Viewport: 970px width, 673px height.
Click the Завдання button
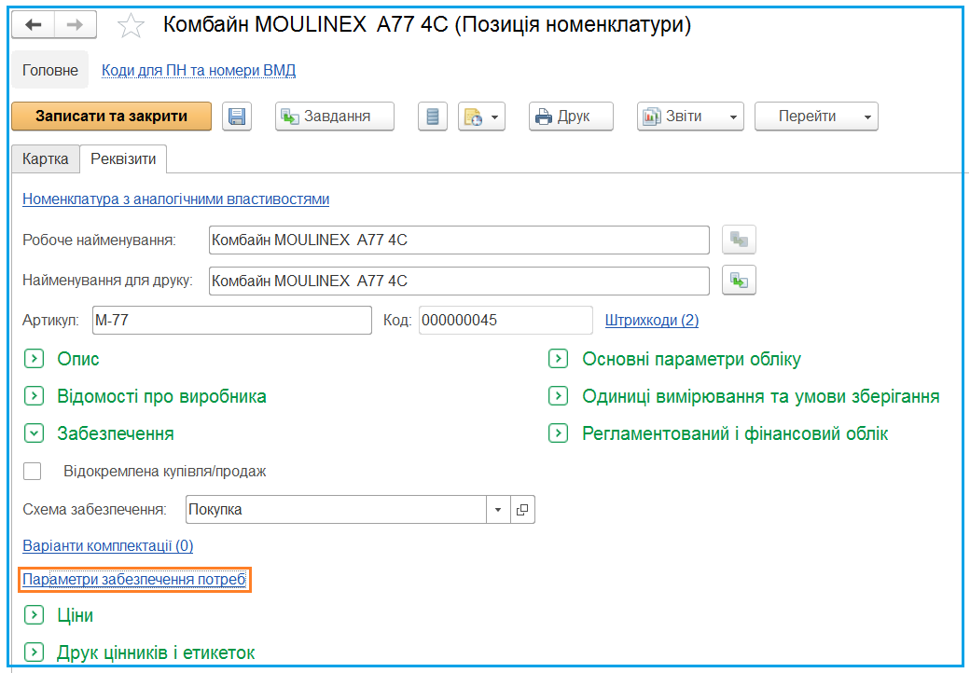(x=335, y=117)
